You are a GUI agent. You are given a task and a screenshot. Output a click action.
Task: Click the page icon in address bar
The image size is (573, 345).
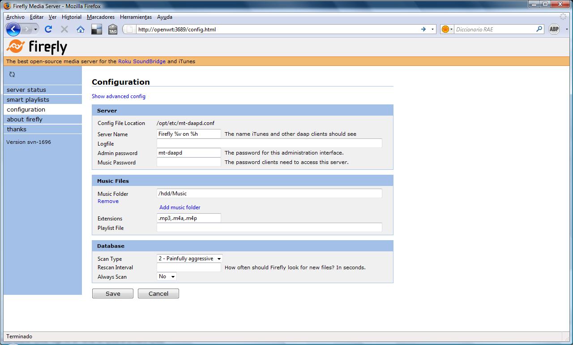pyautogui.click(x=130, y=29)
